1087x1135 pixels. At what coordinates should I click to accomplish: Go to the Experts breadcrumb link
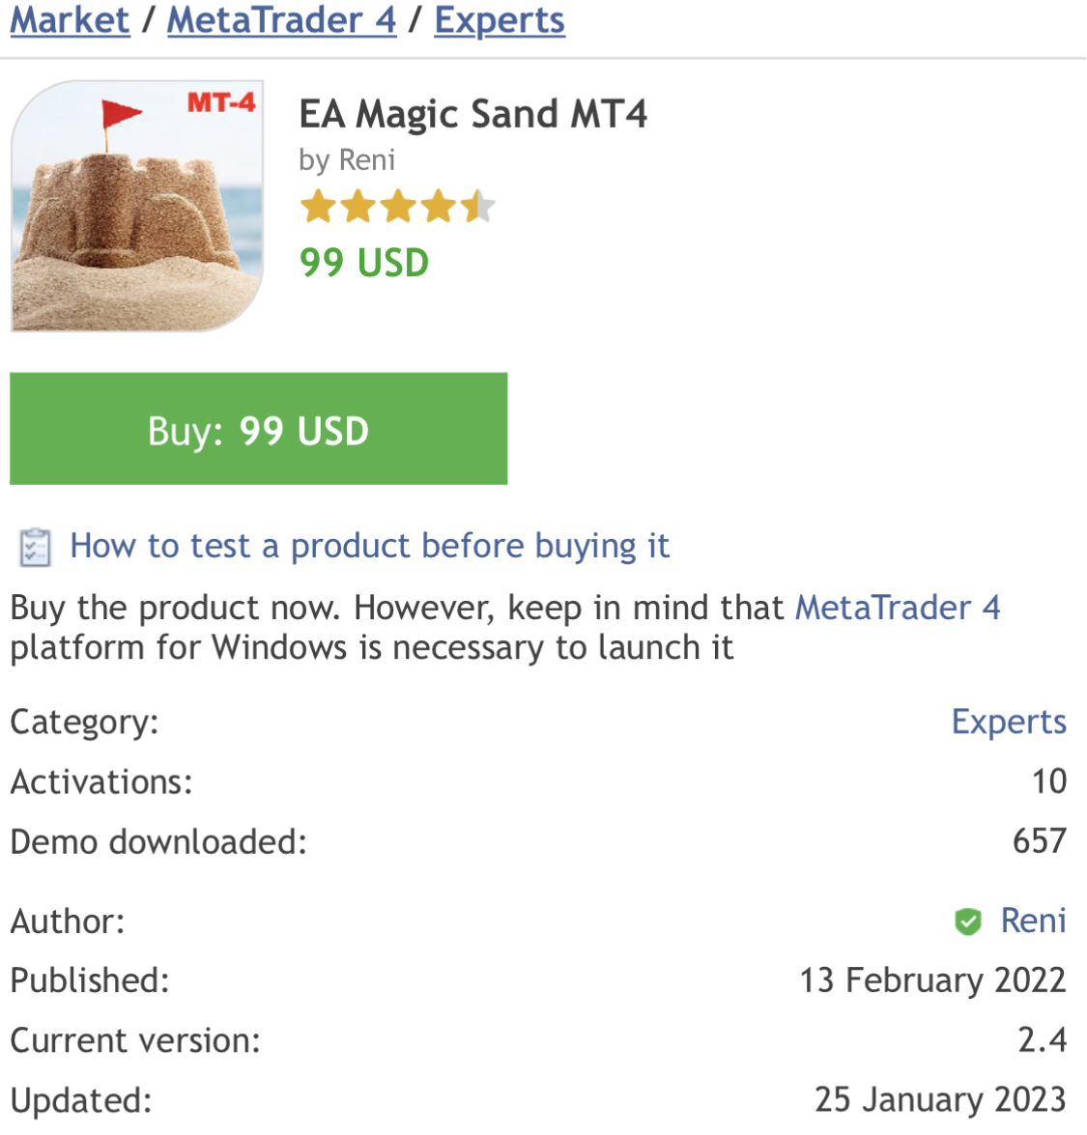(x=500, y=20)
